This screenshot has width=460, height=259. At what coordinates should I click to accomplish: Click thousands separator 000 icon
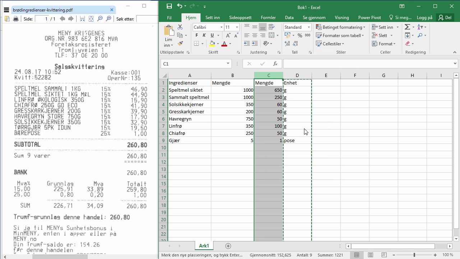click(308, 35)
